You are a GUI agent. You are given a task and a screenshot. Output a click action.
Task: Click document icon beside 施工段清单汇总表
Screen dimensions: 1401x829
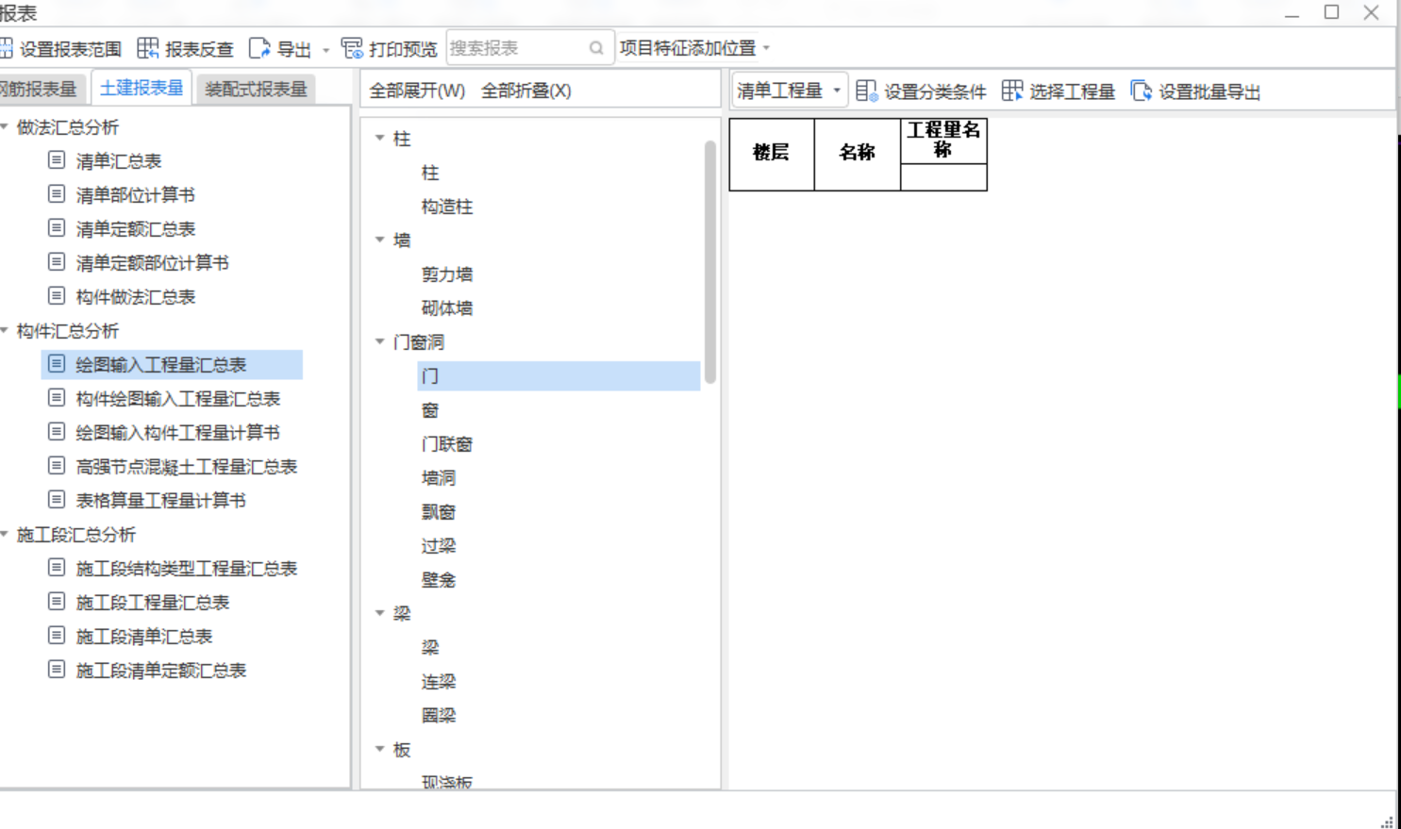click(57, 636)
